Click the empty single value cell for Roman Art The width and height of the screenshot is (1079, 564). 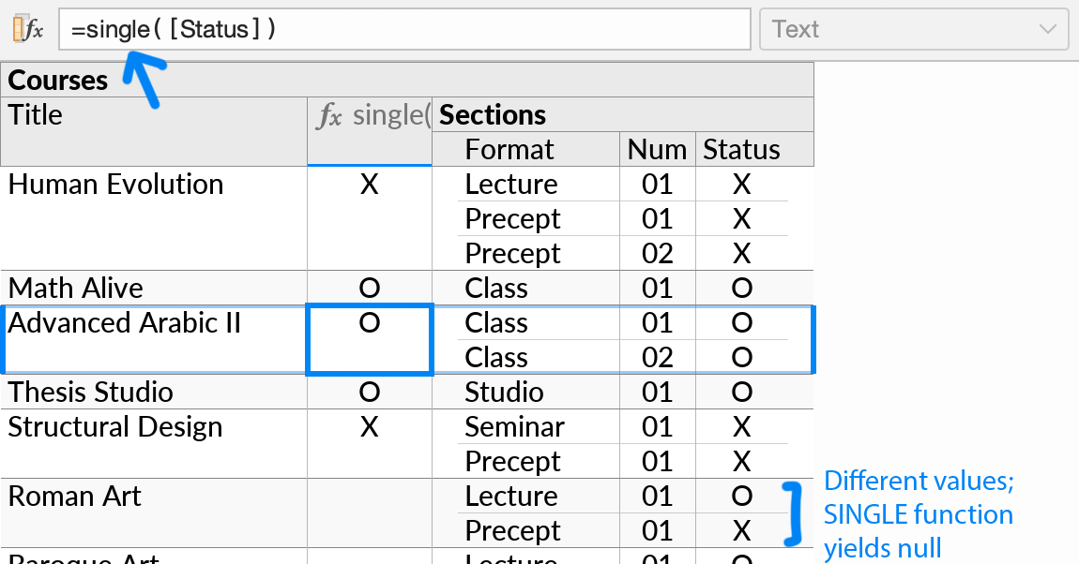click(369, 512)
